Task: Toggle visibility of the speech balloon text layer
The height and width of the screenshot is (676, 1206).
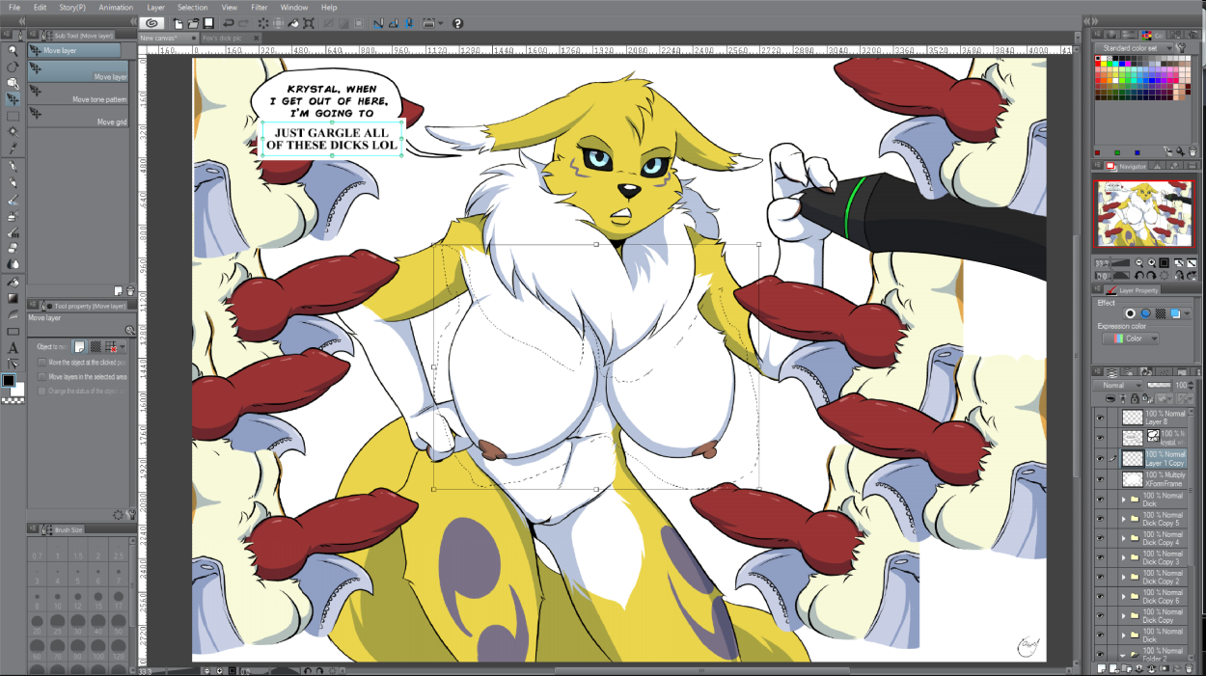Action: (1099, 438)
